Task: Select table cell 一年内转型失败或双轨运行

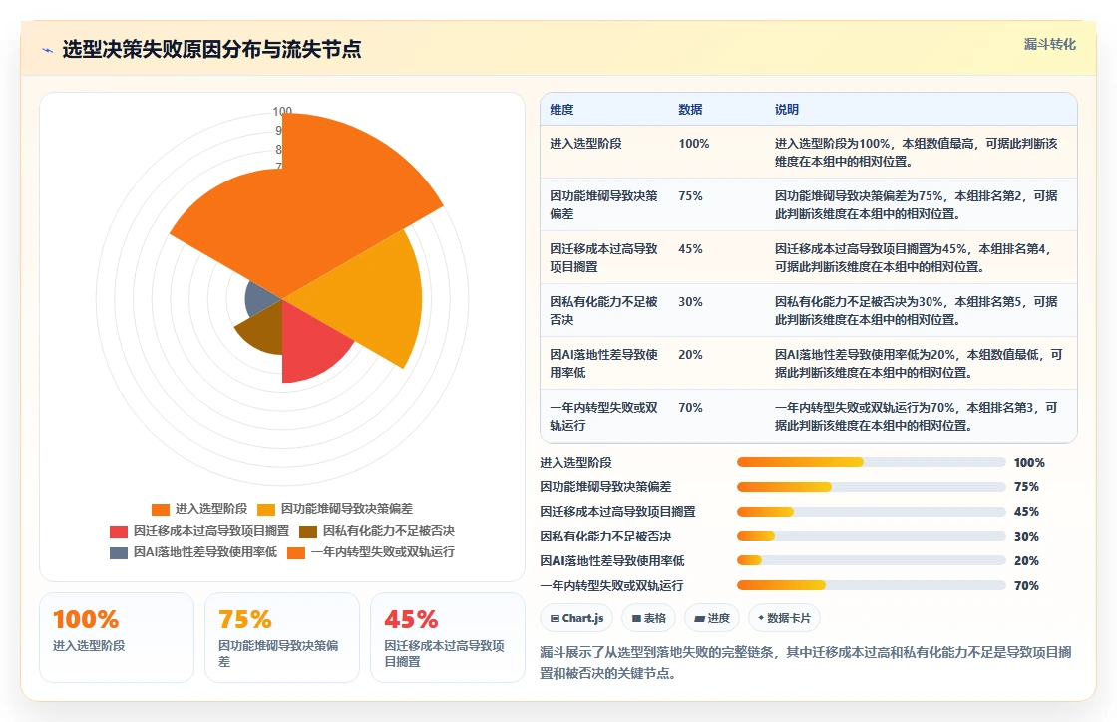Action: pos(604,416)
